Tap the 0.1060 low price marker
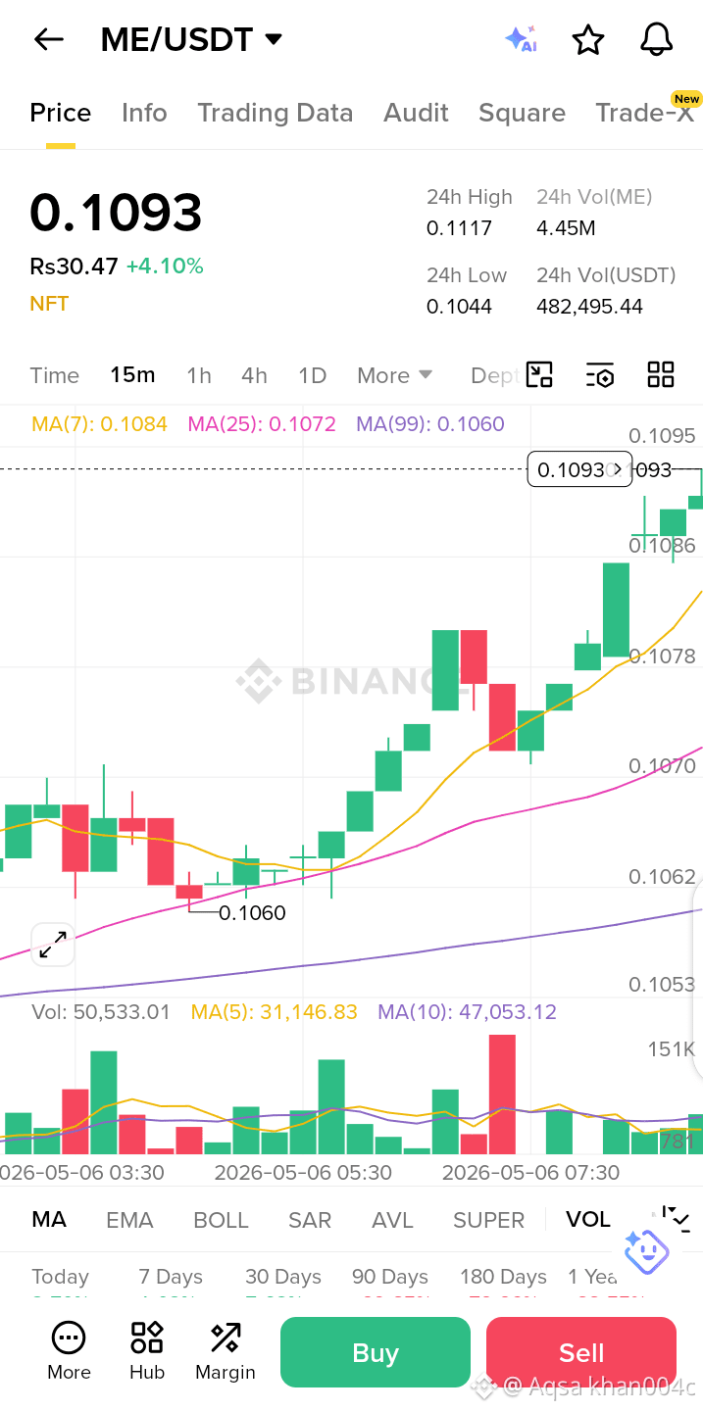This screenshot has width=703, height=1411. (252, 913)
